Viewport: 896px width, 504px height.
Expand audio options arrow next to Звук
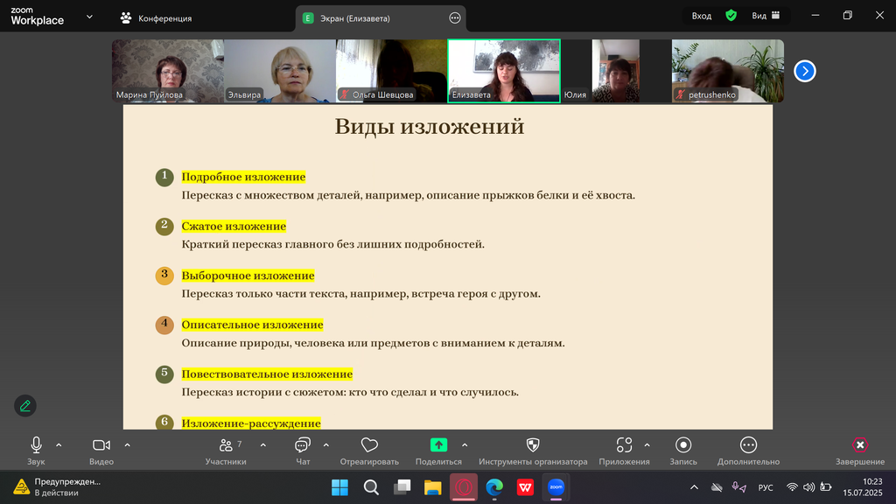(59, 444)
